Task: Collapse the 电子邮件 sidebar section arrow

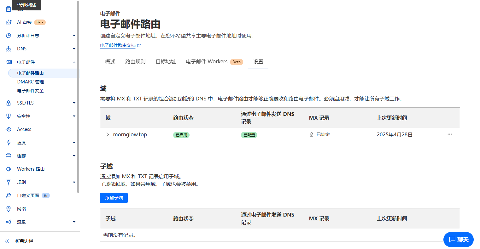Action: [x=74, y=62]
